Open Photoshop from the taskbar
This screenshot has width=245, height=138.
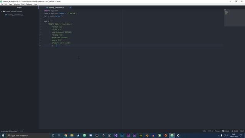click(122, 135)
